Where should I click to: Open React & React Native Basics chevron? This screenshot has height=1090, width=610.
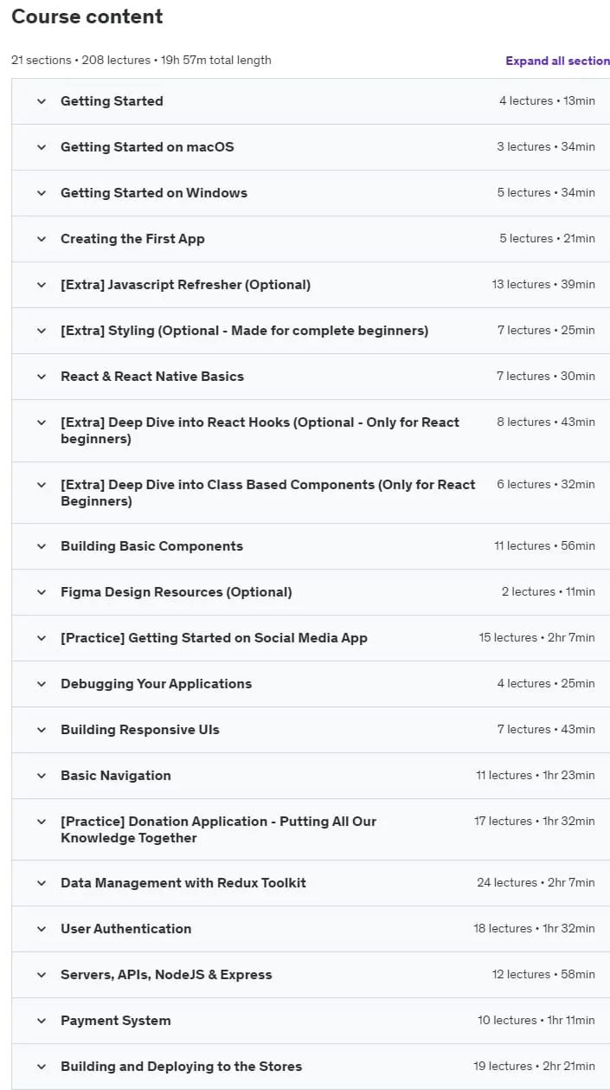point(41,377)
